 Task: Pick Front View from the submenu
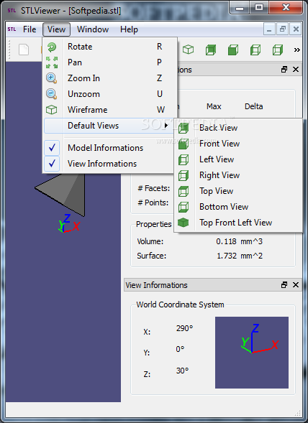click(238, 144)
